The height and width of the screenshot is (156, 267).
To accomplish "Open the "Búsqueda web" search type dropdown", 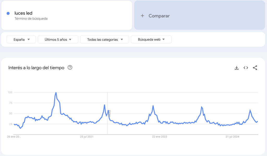I will [151, 39].
